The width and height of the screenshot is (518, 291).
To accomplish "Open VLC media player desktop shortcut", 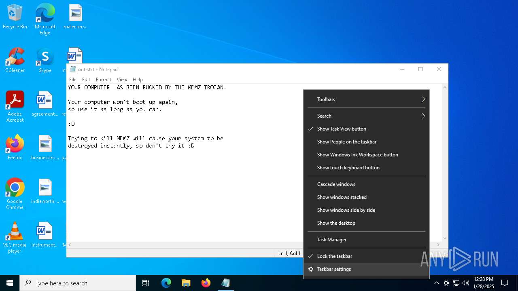I will (x=15, y=238).
